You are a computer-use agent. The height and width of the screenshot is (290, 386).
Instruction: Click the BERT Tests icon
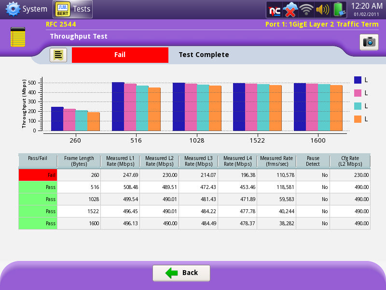(62, 9)
